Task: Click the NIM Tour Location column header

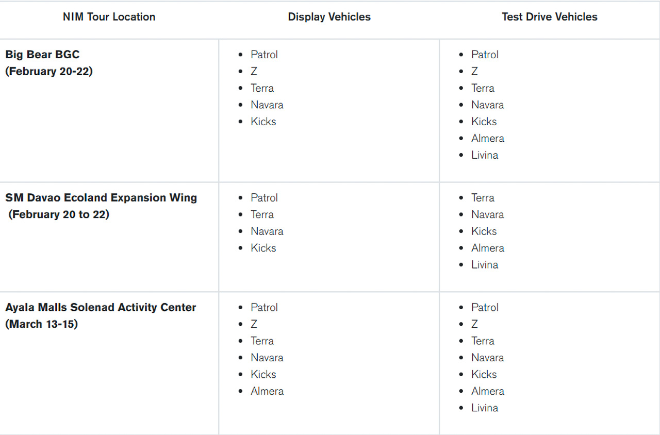Action: click(109, 17)
